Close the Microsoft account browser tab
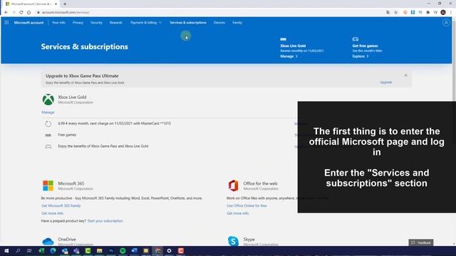456x256 pixels. [x=56, y=4]
